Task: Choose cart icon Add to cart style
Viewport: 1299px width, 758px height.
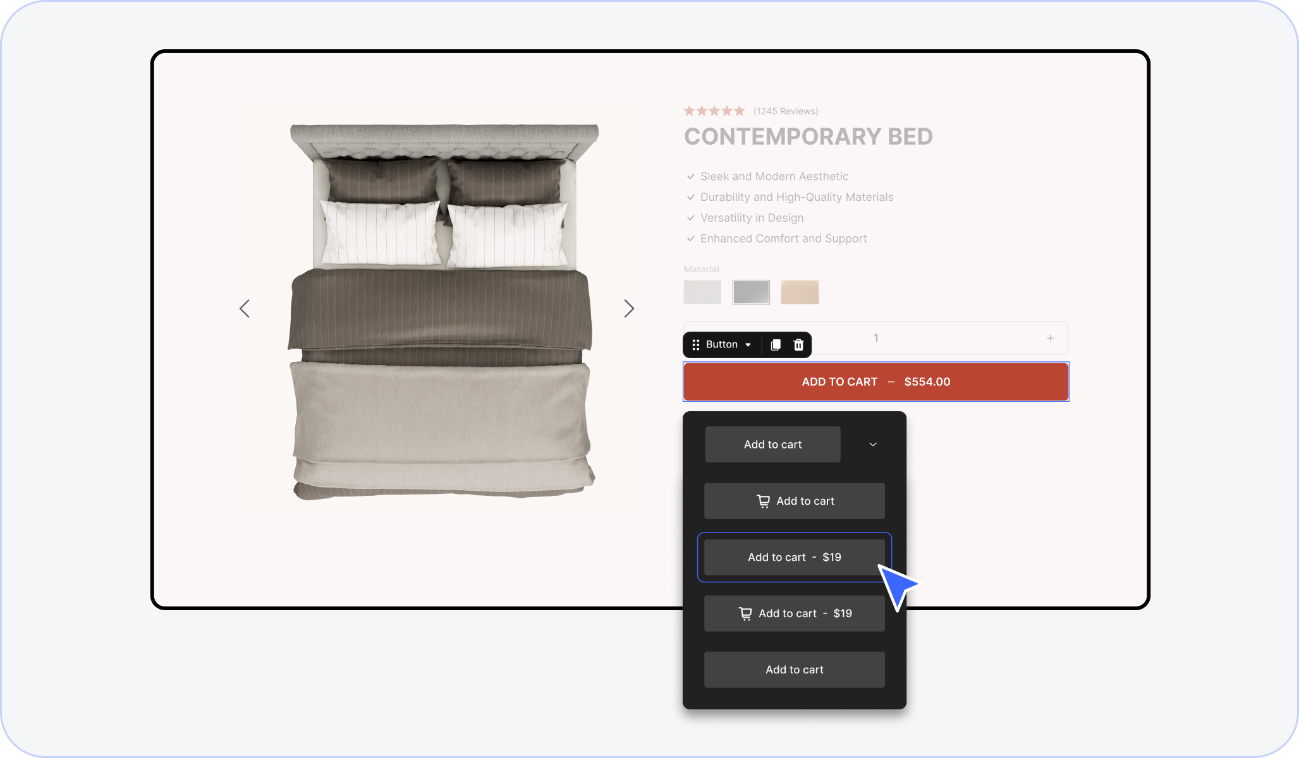Action: [795, 501]
